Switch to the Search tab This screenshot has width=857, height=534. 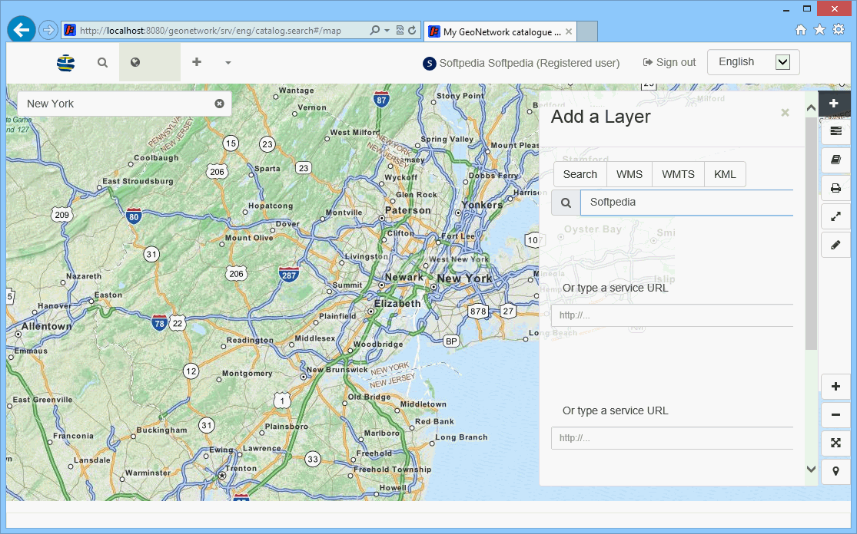click(x=580, y=174)
